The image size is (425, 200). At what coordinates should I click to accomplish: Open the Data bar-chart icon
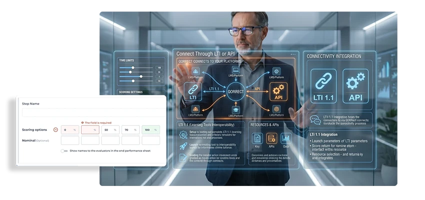[286, 138]
